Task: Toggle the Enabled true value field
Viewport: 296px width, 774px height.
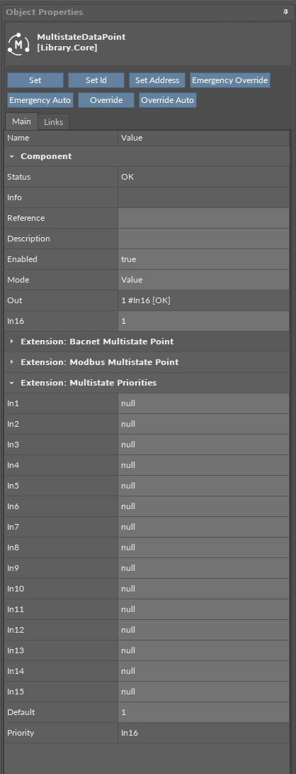Action: coord(203,259)
